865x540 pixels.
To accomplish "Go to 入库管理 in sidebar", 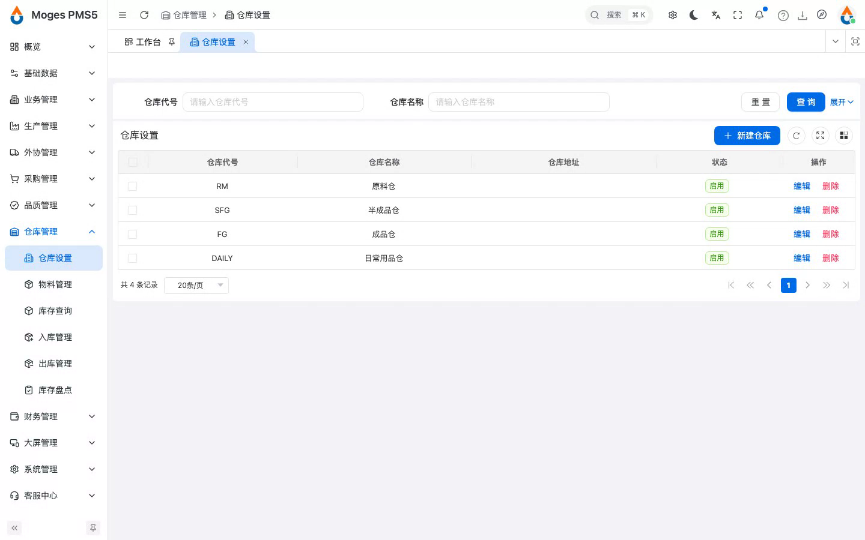I will coord(53,337).
